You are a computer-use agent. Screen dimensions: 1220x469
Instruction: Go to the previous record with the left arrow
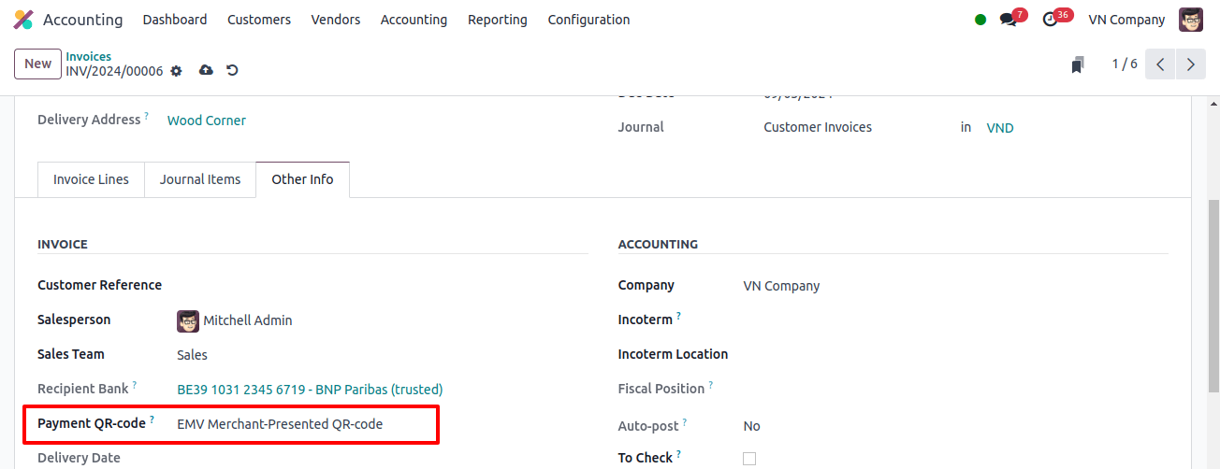pyautogui.click(x=1160, y=64)
